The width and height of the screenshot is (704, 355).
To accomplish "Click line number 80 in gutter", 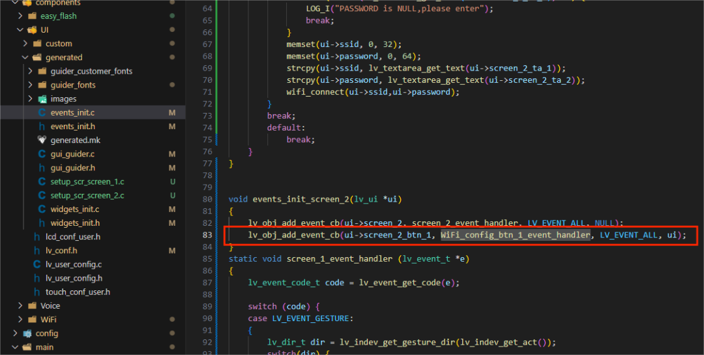I will tap(207, 199).
